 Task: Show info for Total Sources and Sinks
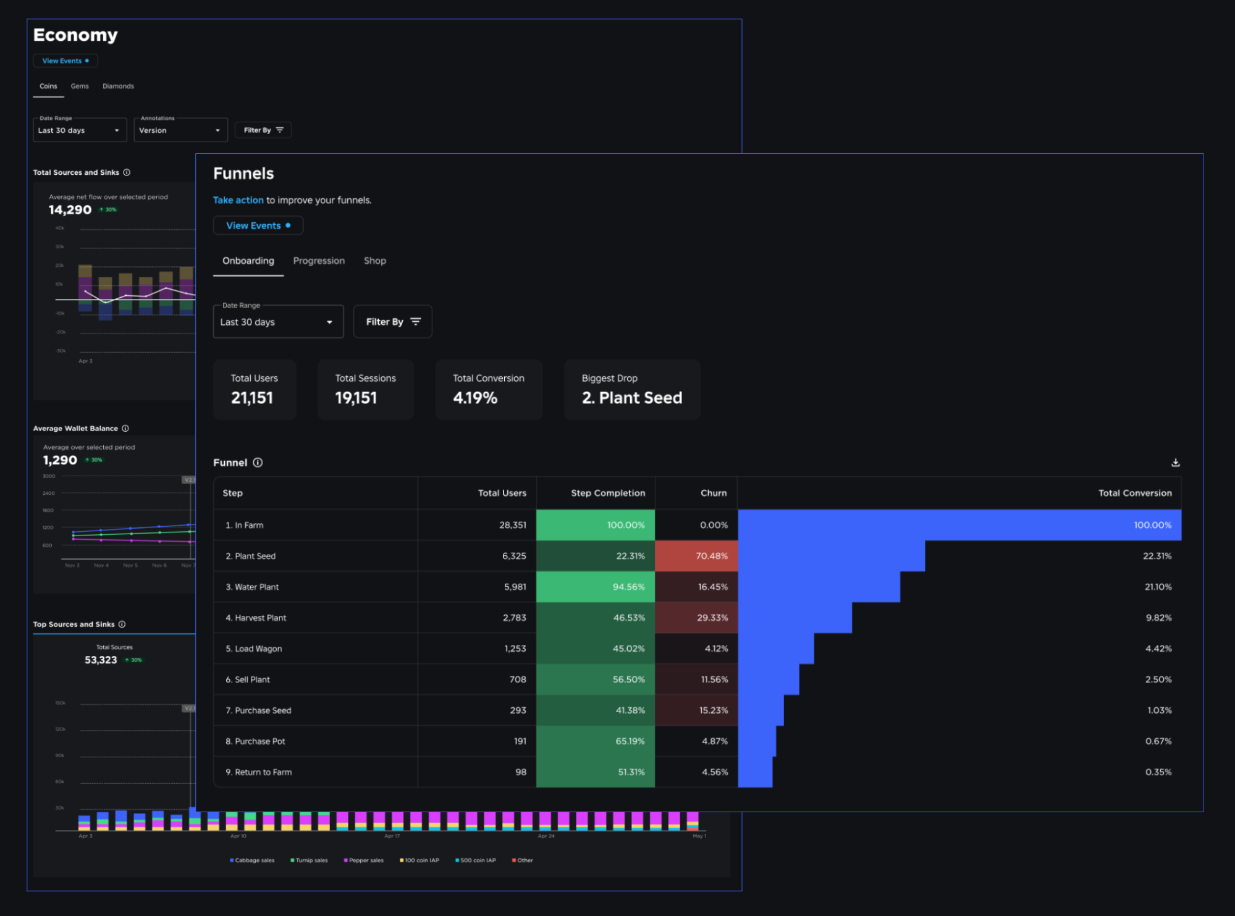click(127, 172)
